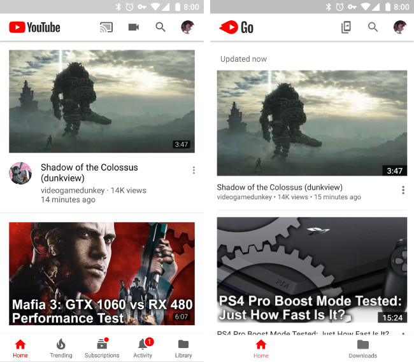Tap '14 minutes ago' text in YouTube
This screenshot has width=414, height=362.
68,200
